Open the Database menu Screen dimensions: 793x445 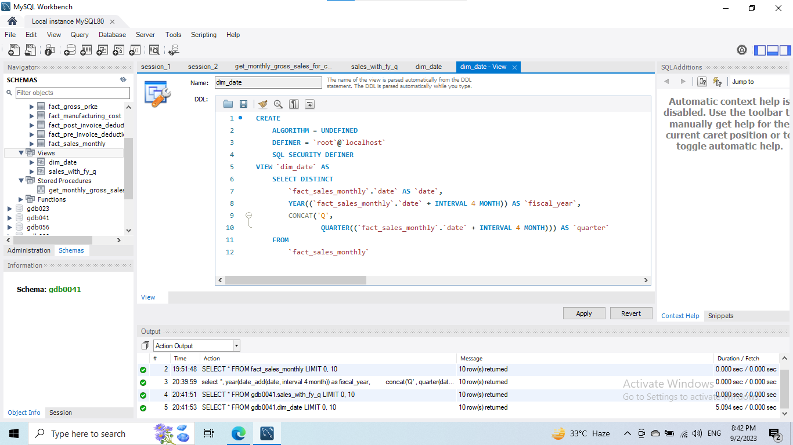pos(112,35)
